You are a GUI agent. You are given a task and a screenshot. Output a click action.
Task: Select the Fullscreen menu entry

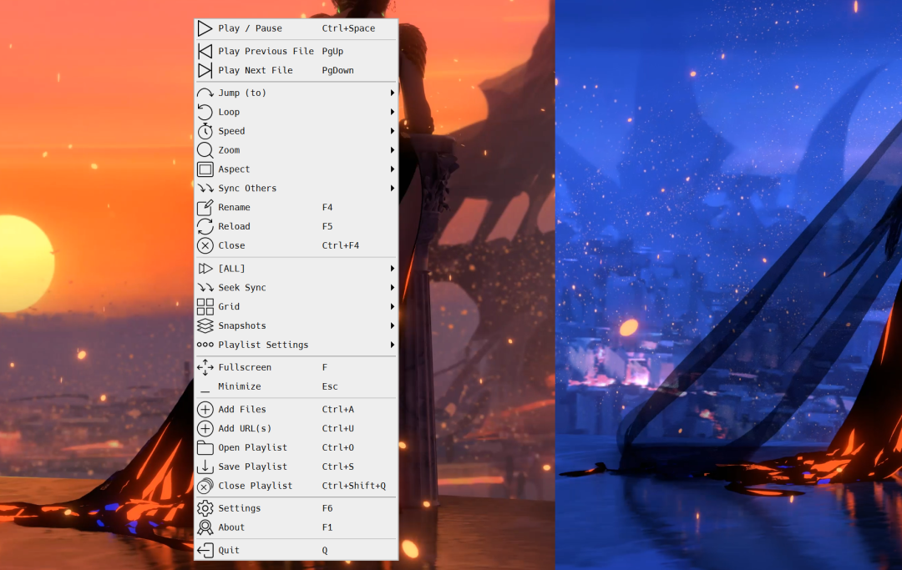point(296,367)
